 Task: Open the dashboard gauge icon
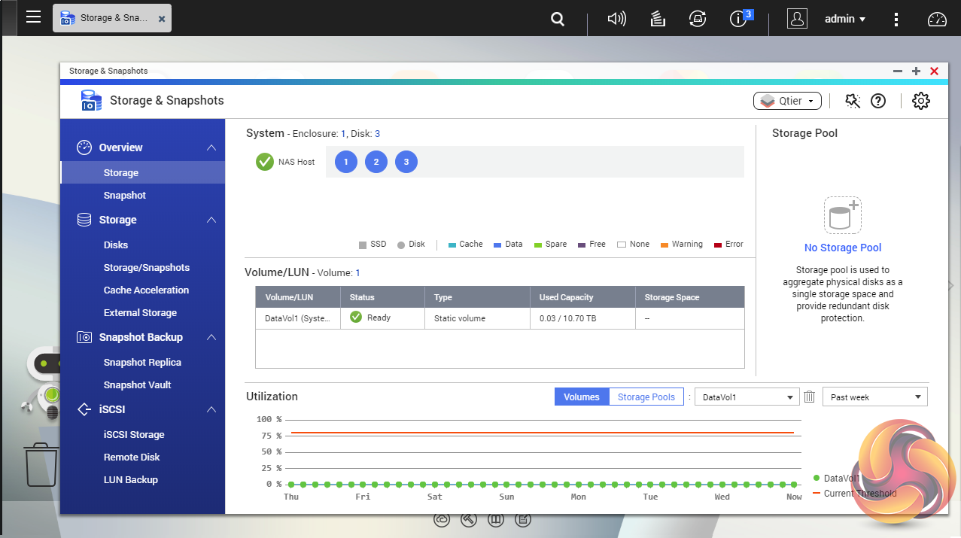tap(937, 19)
